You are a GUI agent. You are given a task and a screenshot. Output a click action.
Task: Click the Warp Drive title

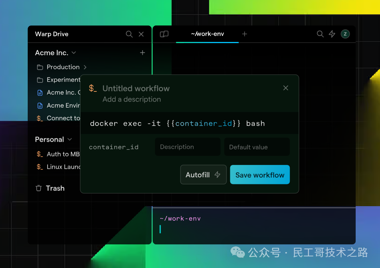52,34
